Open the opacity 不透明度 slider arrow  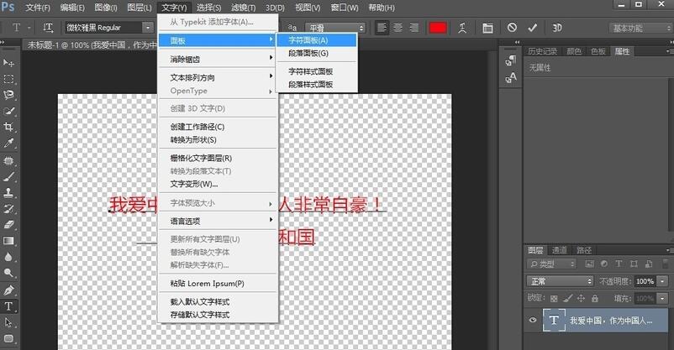click(663, 281)
